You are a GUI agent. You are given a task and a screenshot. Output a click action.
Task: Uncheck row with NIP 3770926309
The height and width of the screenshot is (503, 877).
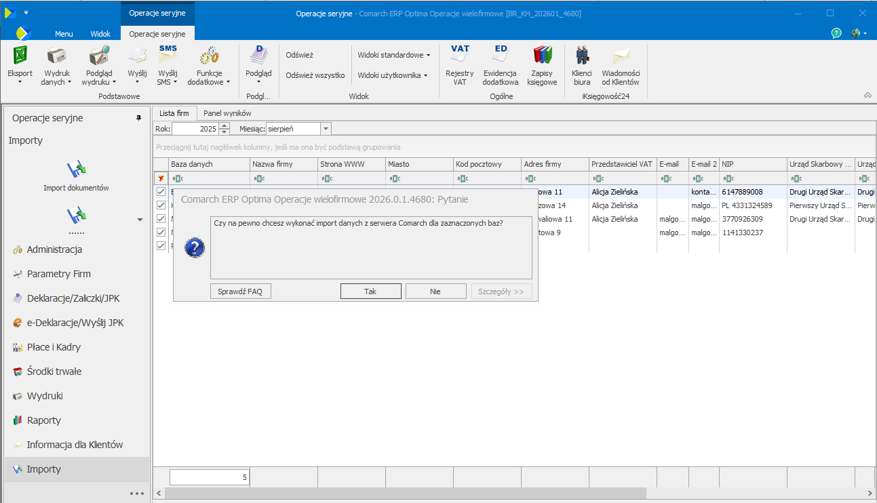click(161, 219)
